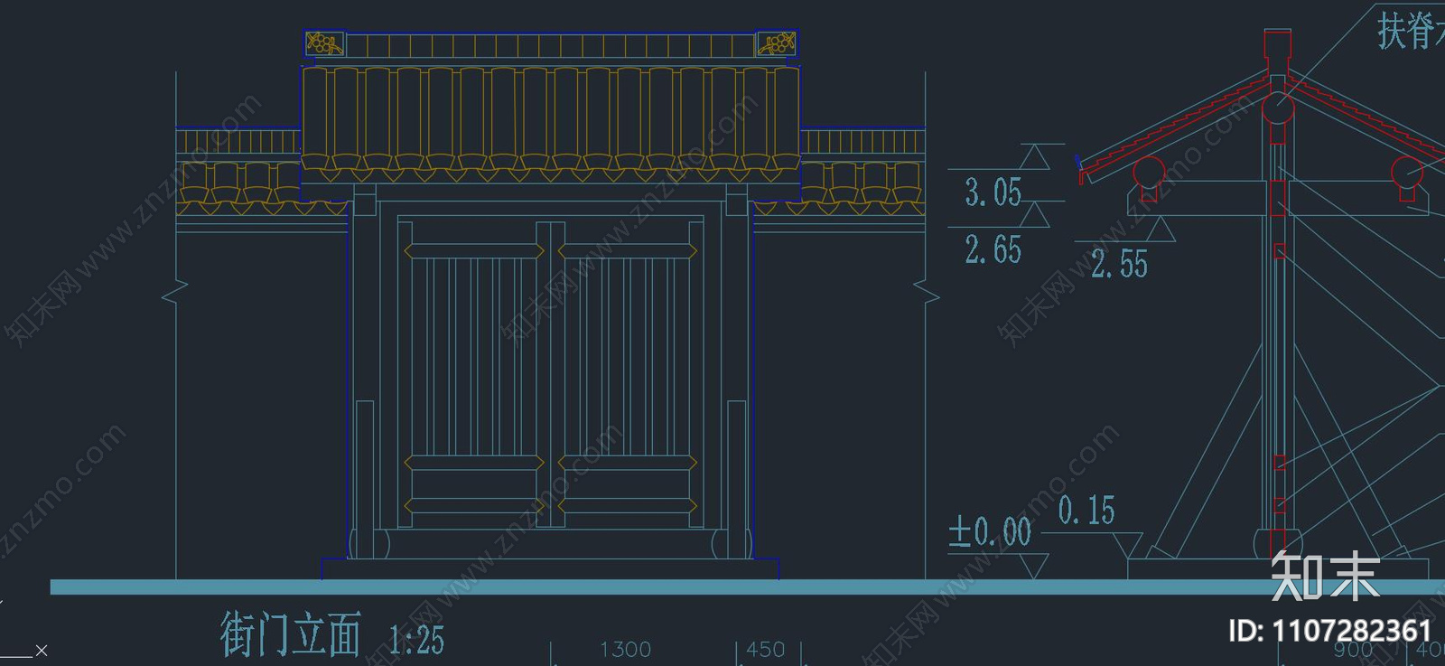Click the 0.15 elevation triangle marker

tap(1126, 545)
